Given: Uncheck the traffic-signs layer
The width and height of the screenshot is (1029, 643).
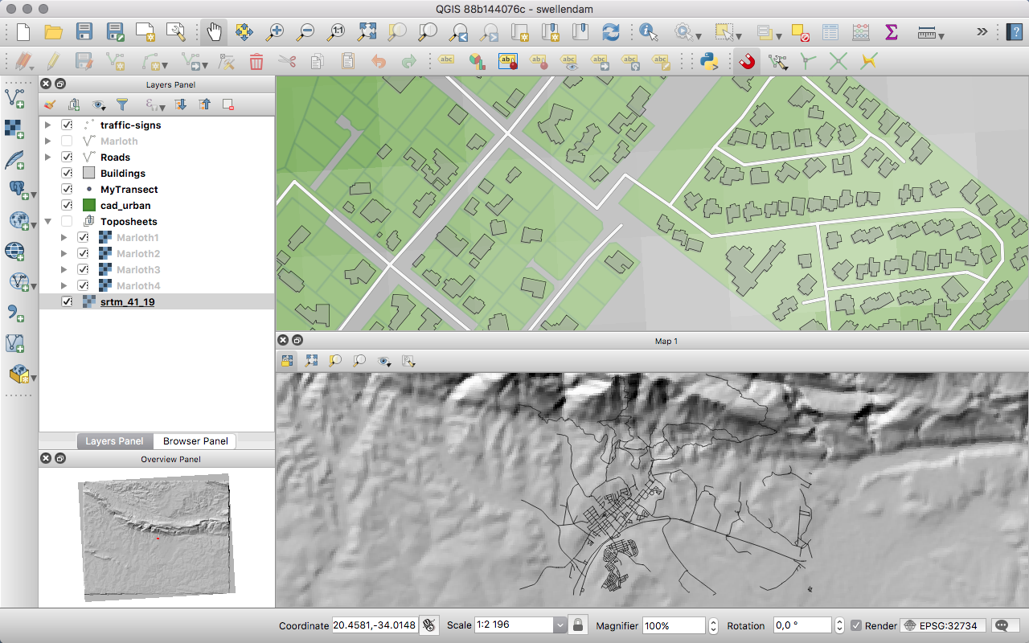Looking at the screenshot, I should tap(67, 125).
